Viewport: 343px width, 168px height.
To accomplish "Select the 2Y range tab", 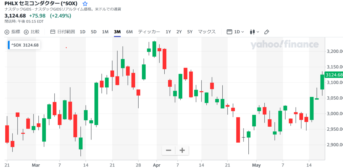I will [x=179, y=32].
